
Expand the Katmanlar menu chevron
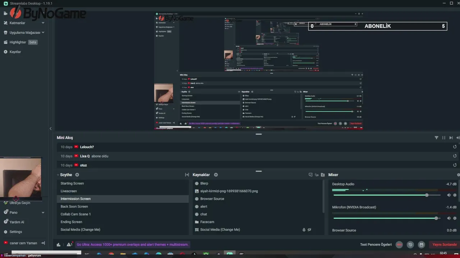click(x=43, y=23)
